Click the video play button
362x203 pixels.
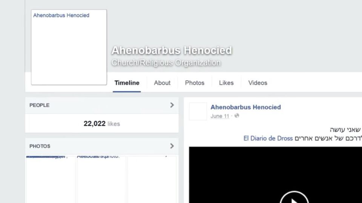click(294, 197)
